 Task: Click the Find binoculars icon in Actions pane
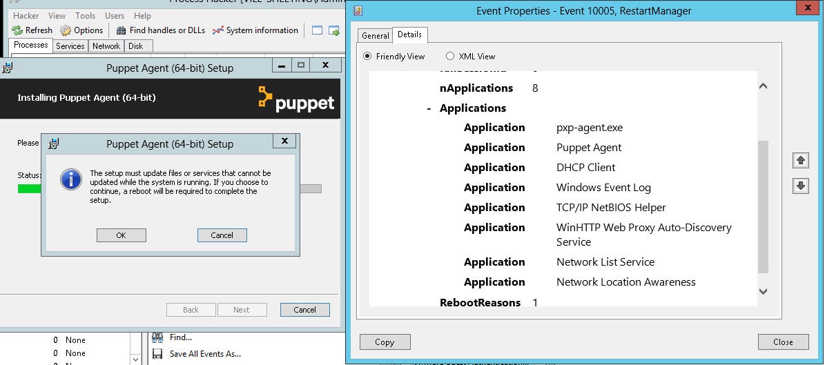click(x=158, y=337)
